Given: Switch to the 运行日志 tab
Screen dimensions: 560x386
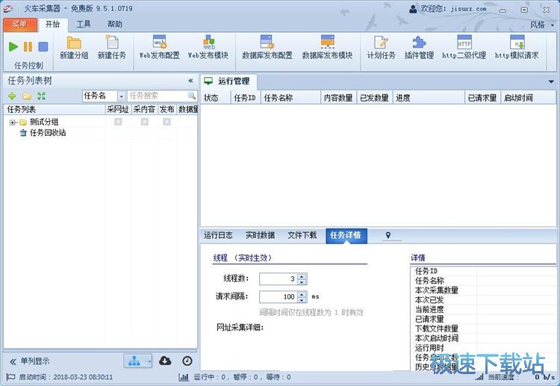Looking at the screenshot, I should coord(219,235).
